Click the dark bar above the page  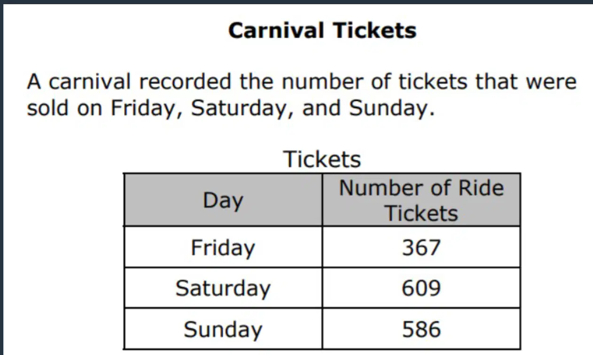pos(296,3)
